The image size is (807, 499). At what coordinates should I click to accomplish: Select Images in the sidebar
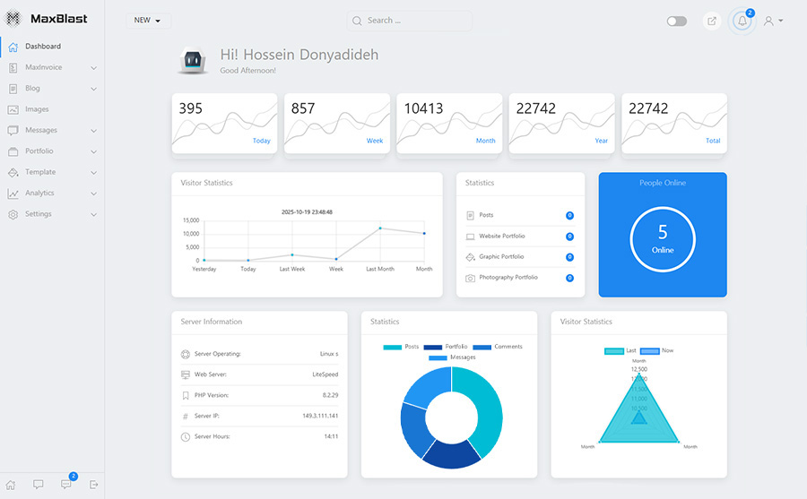37,109
